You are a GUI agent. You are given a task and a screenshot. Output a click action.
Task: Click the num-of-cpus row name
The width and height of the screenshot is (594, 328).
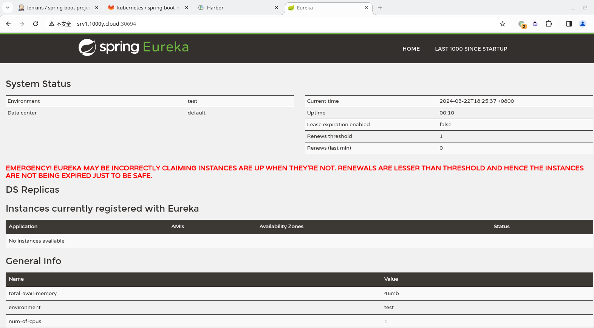[25, 321]
